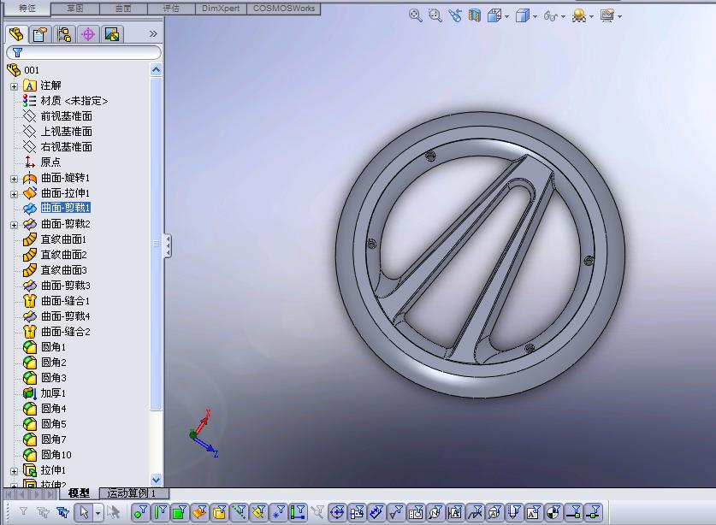This screenshot has width=716, height=525.
Task: Open the Display Style dropdown arrow
Action: click(535, 17)
